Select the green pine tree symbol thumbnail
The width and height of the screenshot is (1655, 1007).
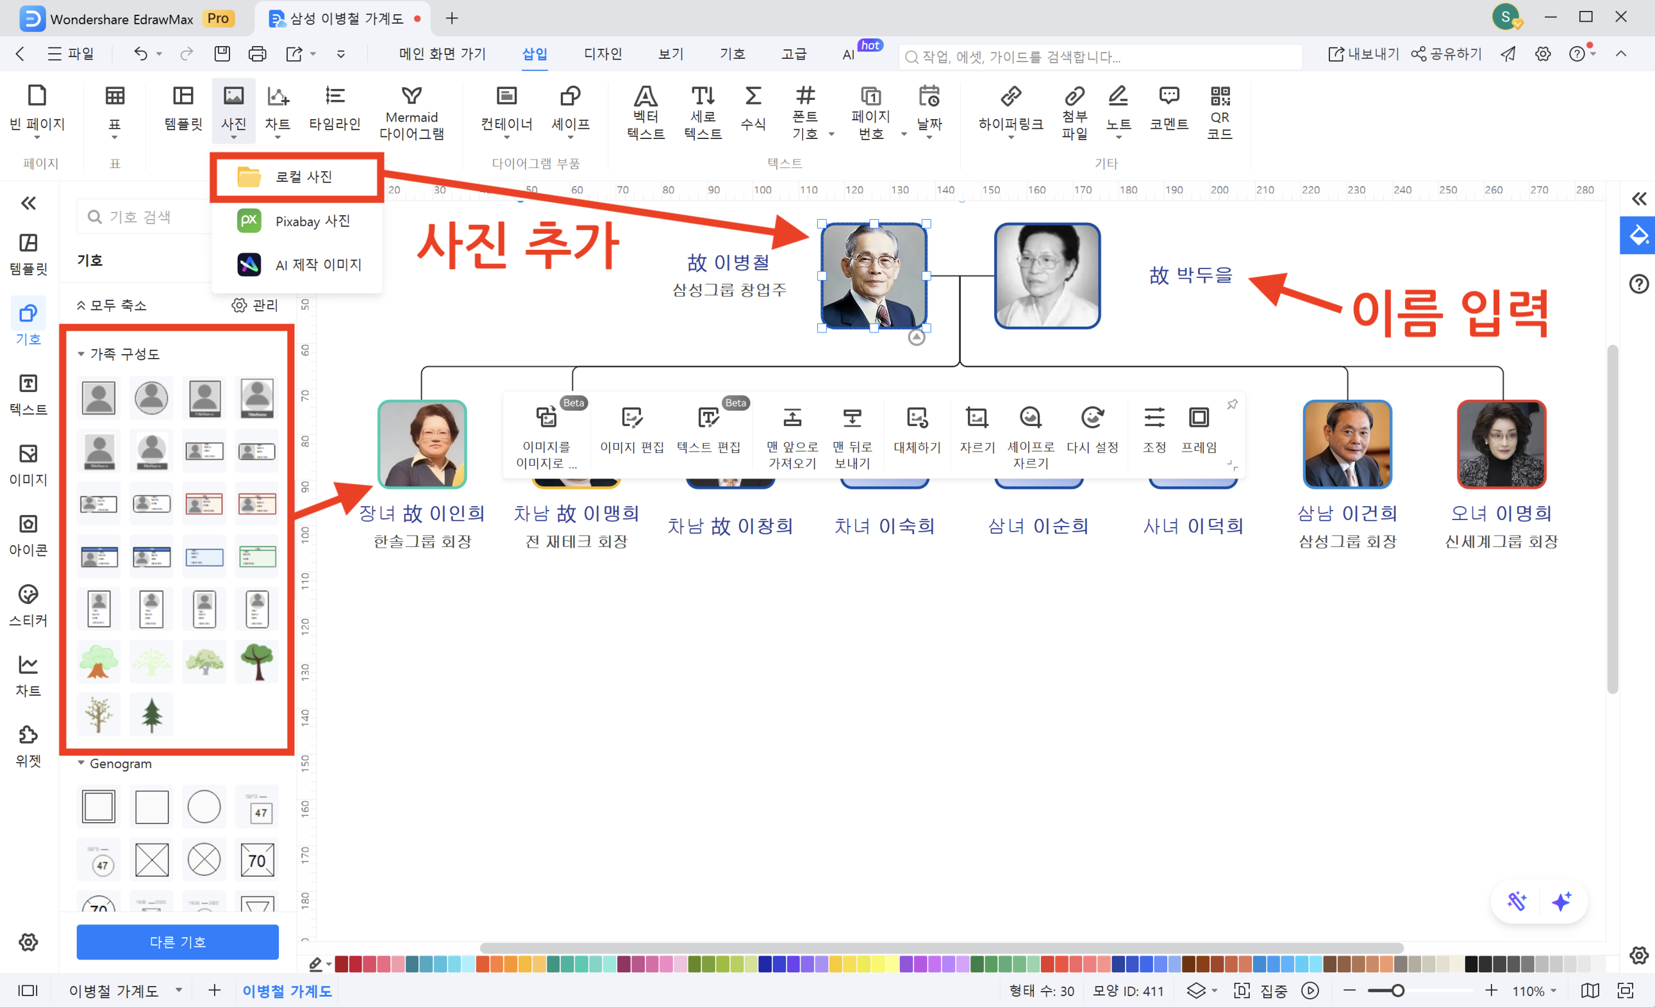[x=151, y=714]
